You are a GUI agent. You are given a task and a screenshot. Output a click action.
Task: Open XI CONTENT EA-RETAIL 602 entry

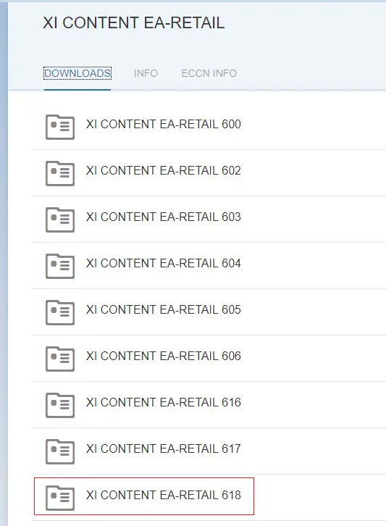(164, 170)
